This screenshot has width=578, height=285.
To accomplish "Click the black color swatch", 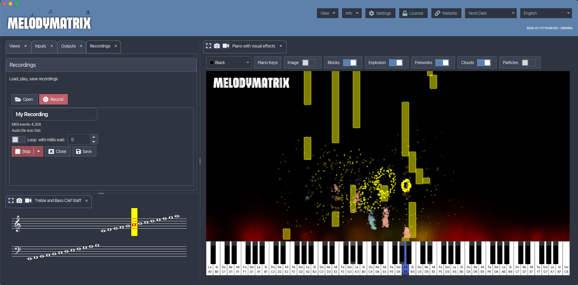I will (212, 63).
